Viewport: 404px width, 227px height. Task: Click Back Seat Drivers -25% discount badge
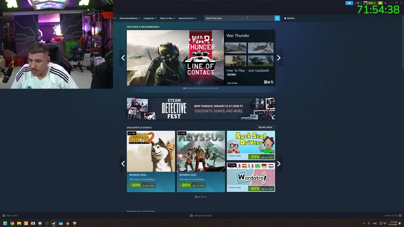pyautogui.click(x=254, y=157)
